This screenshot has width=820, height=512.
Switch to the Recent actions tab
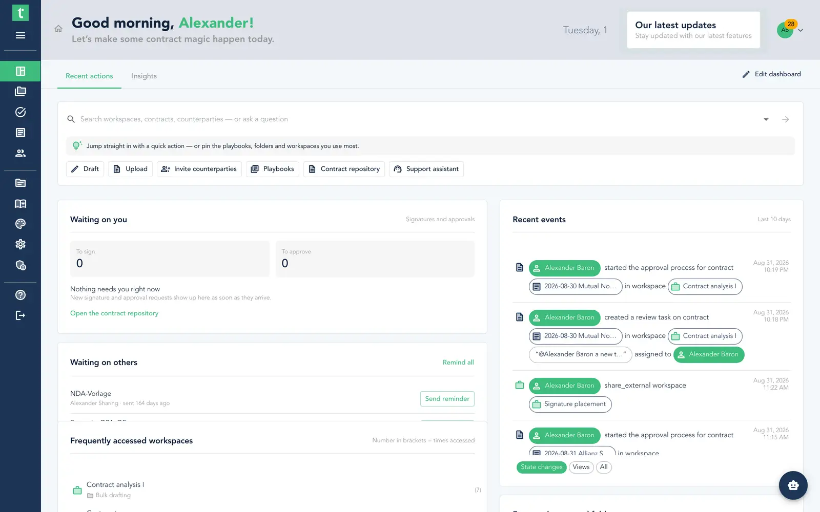(89, 76)
